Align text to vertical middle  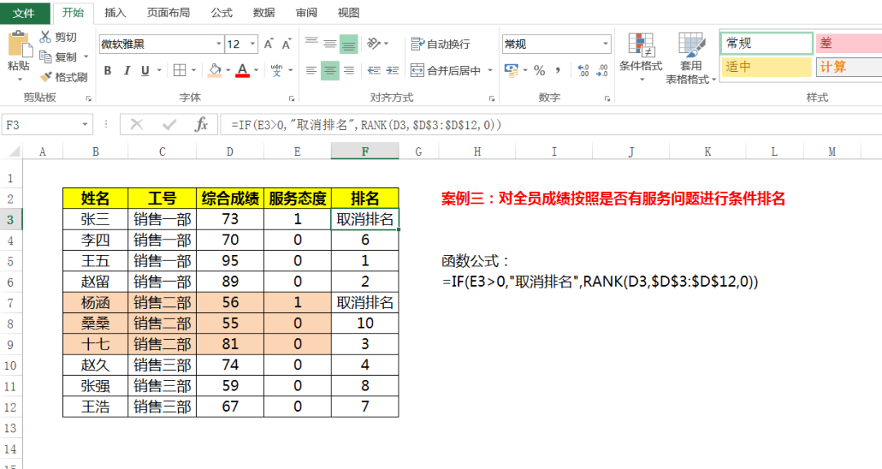click(330, 43)
